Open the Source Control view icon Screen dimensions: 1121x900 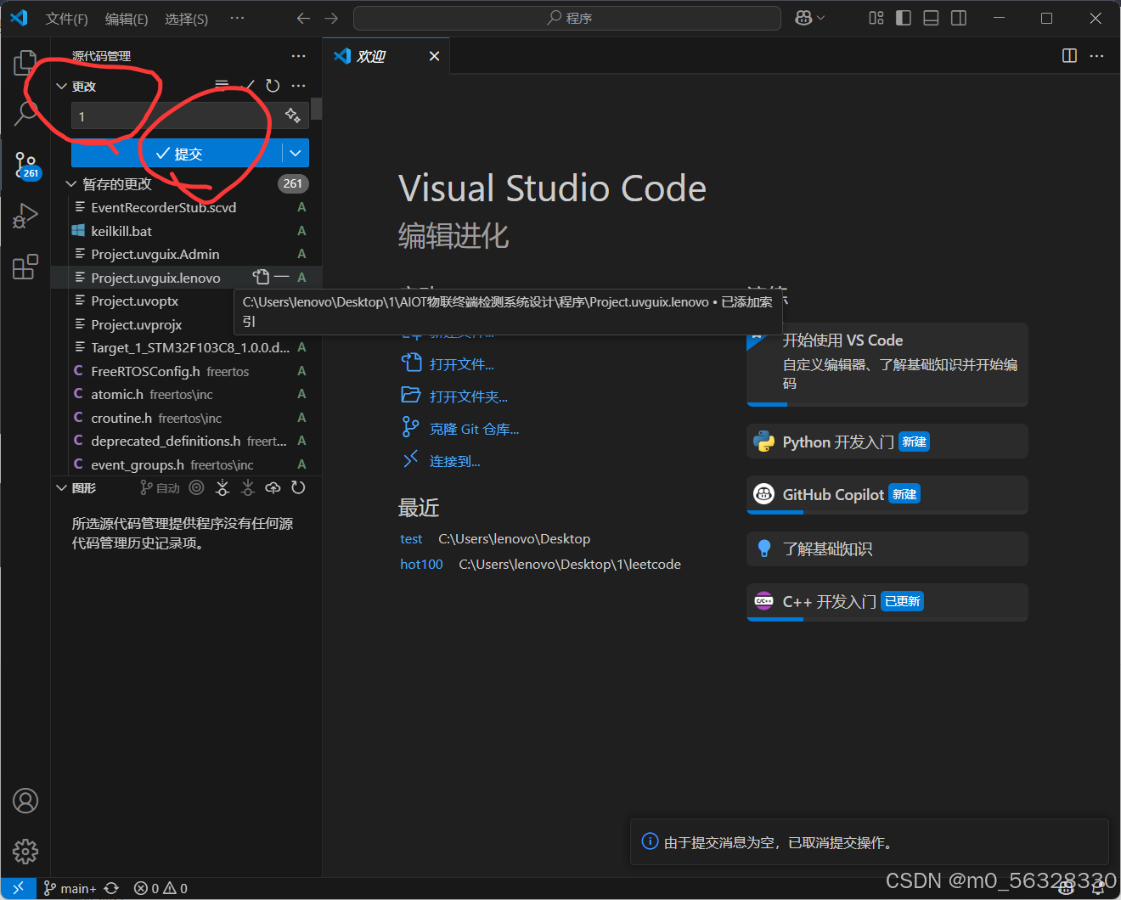[x=25, y=164]
